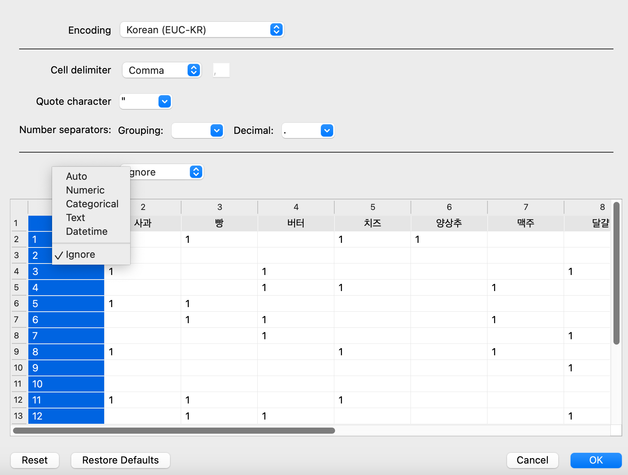Screen dimensions: 628x475
Task: Click highlighted cell with value 8
Action: pyautogui.click(x=66, y=351)
